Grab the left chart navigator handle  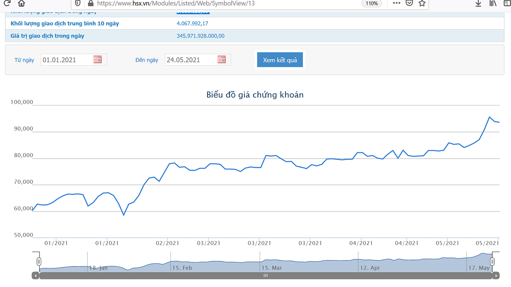tap(39, 261)
